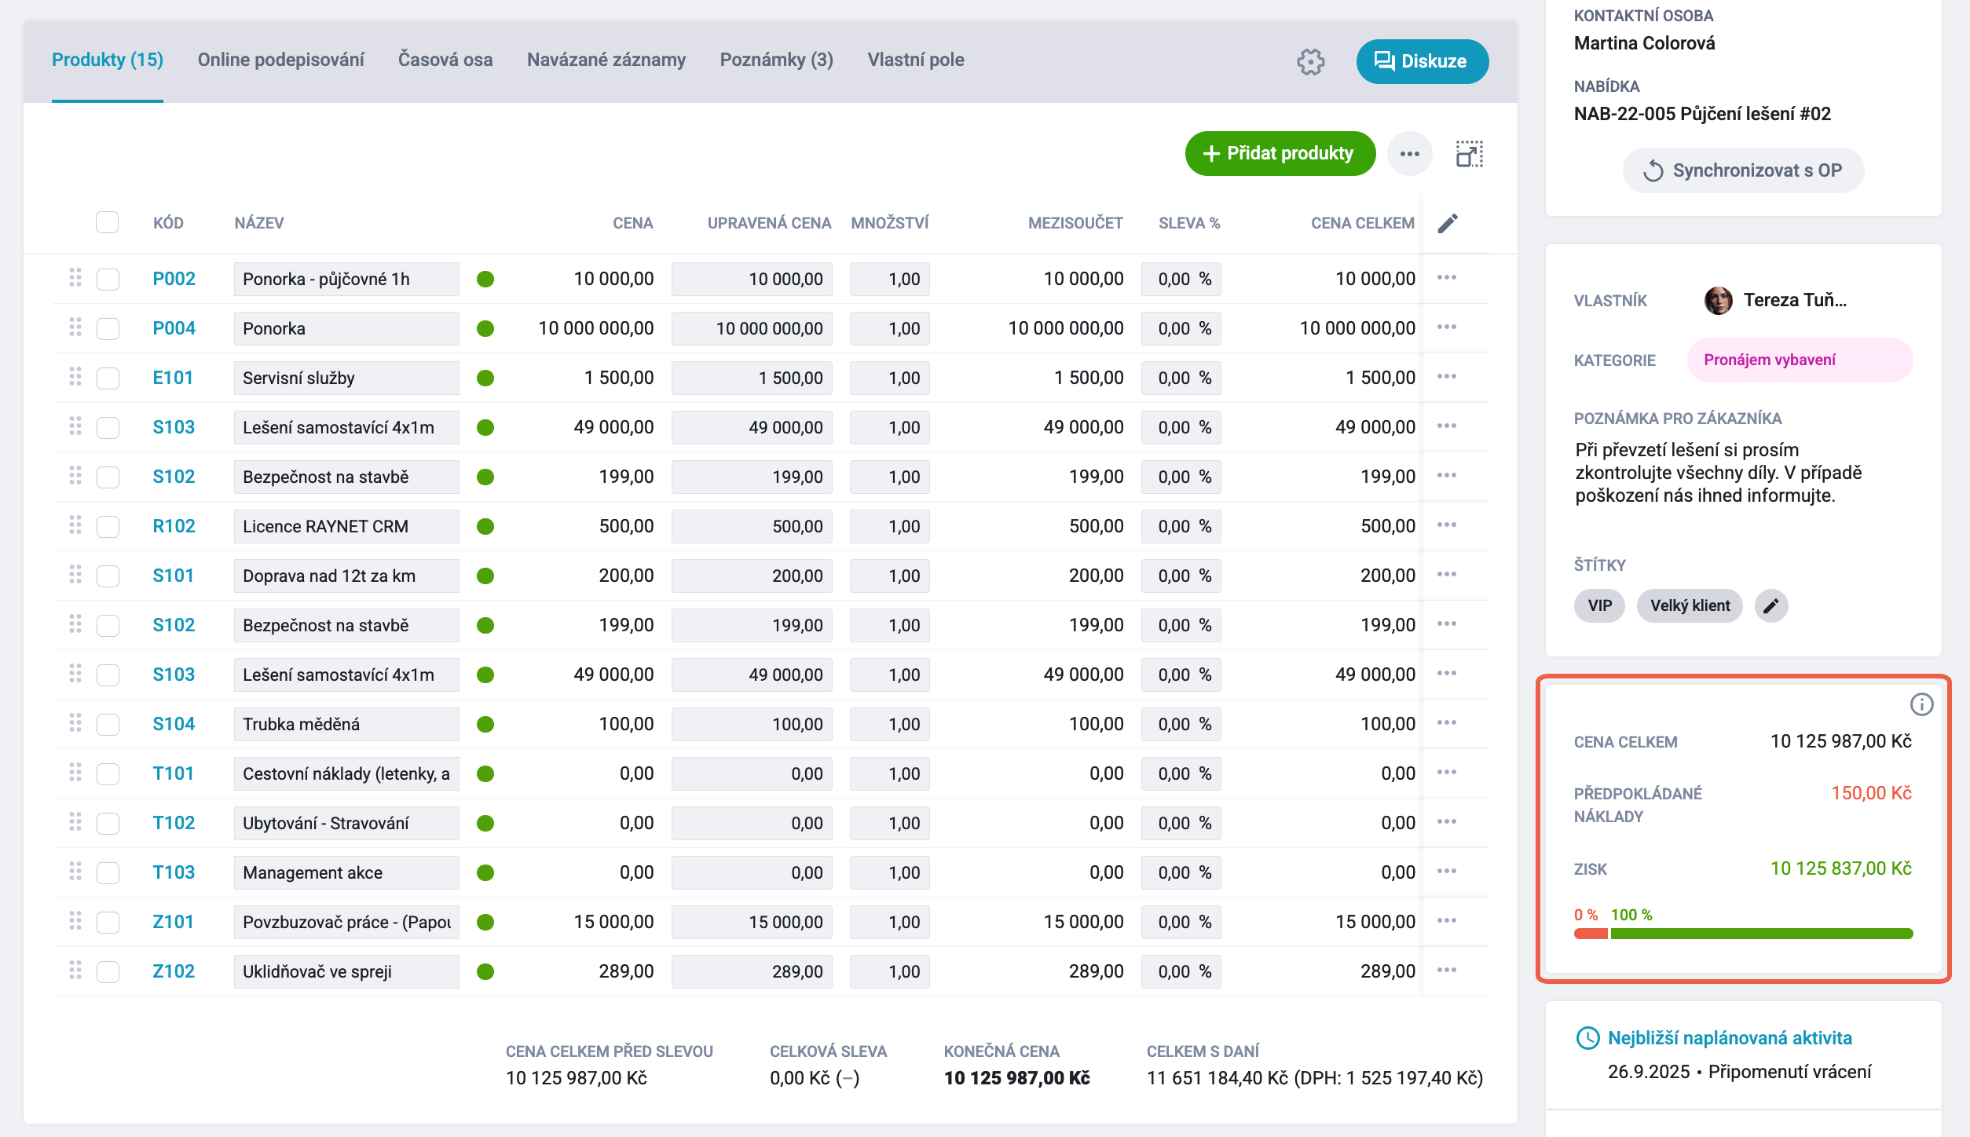Image resolution: width=1970 pixels, height=1137 pixels.
Task: Open the settings gear icon beside Diskuze
Action: (x=1310, y=61)
